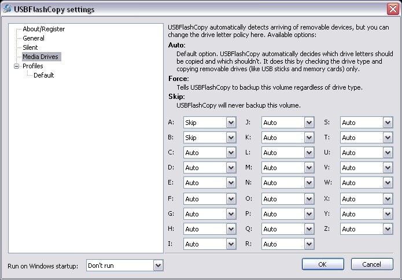Open the Default profile

tap(43, 75)
